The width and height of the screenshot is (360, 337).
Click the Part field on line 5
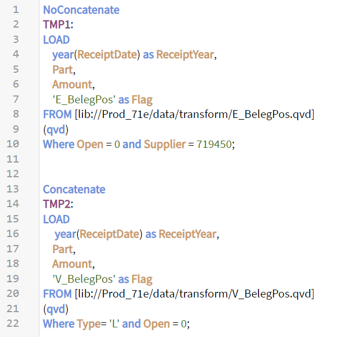pyautogui.click(x=63, y=69)
